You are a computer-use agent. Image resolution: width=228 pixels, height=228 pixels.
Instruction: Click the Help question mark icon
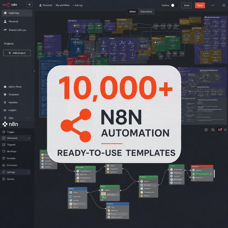coord(5,118)
